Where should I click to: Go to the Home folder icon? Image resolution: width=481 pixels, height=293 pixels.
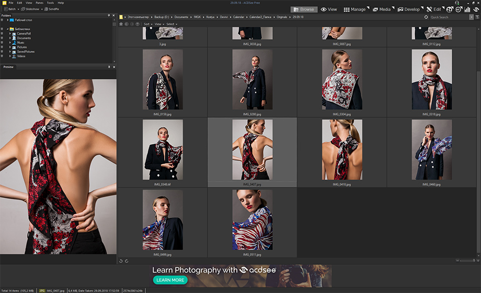coord(121,24)
